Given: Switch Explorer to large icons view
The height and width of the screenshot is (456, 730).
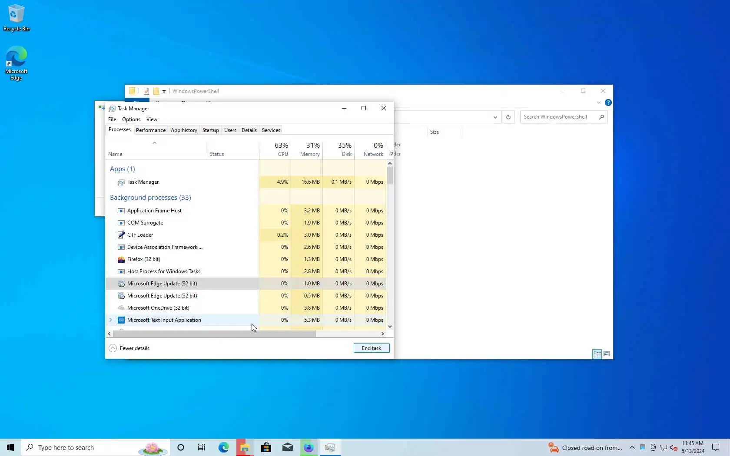Looking at the screenshot, I should 607,354.
